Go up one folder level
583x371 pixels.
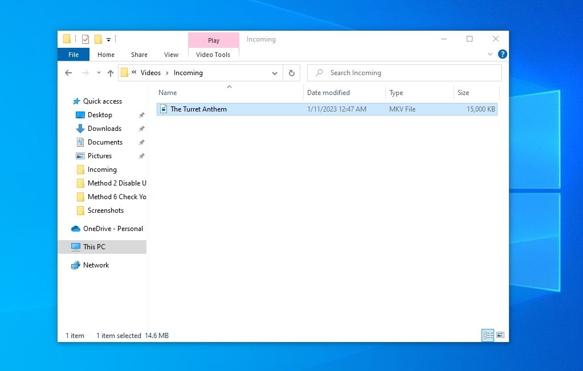click(110, 73)
